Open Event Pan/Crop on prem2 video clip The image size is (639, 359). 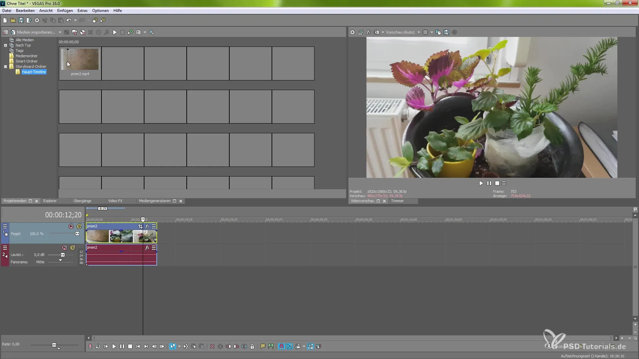(x=140, y=226)
